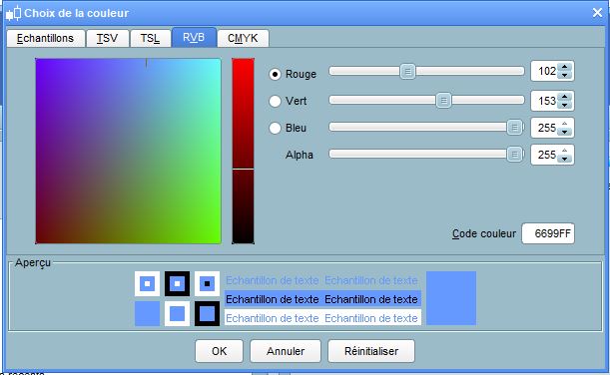This screenshot has width=610, height=375.
Task: Click the Annuler button
Action: (x=286, y=351)
